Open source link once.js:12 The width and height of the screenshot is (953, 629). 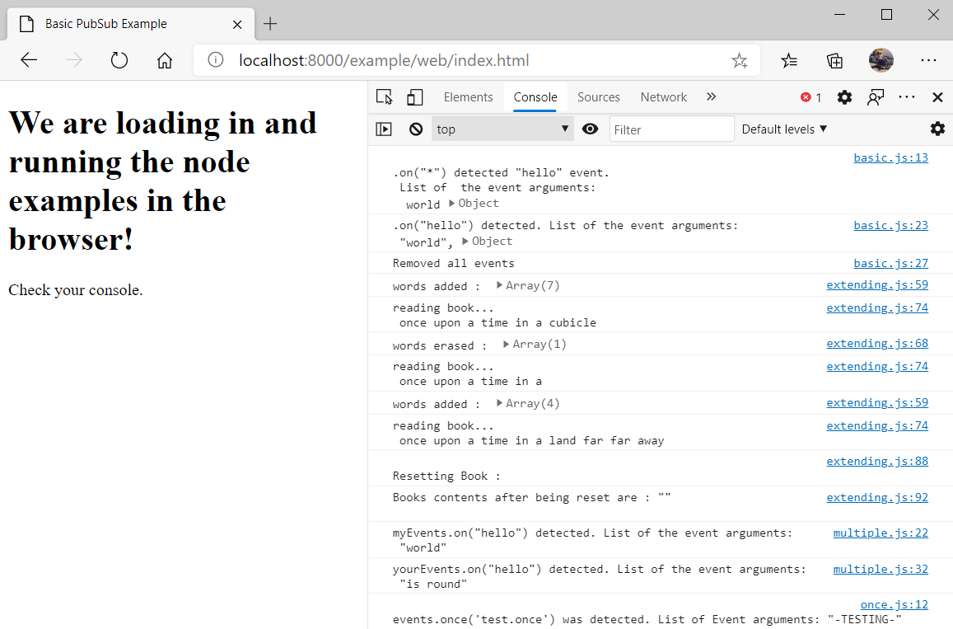(x=894, y=604)
